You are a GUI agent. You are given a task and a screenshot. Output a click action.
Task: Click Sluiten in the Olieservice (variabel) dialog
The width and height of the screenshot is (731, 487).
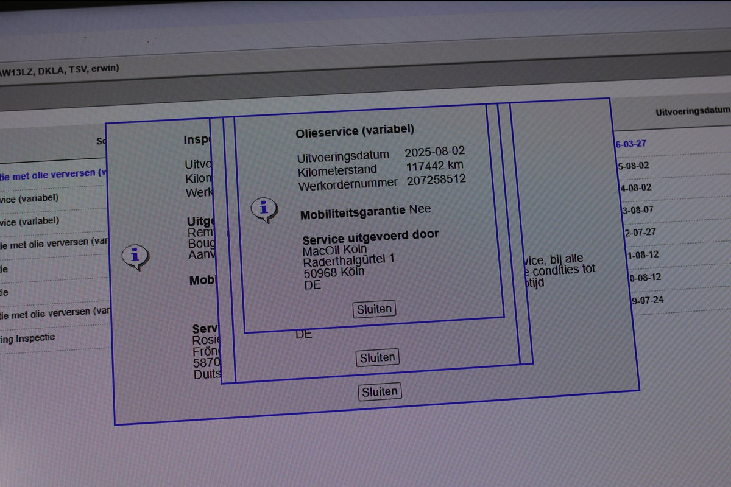[x=374, y=309]
